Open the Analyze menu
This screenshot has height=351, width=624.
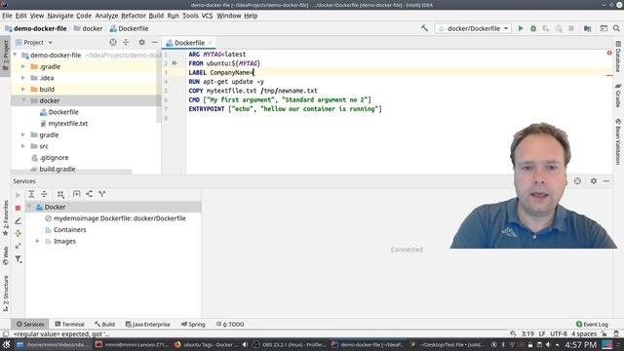106,16
